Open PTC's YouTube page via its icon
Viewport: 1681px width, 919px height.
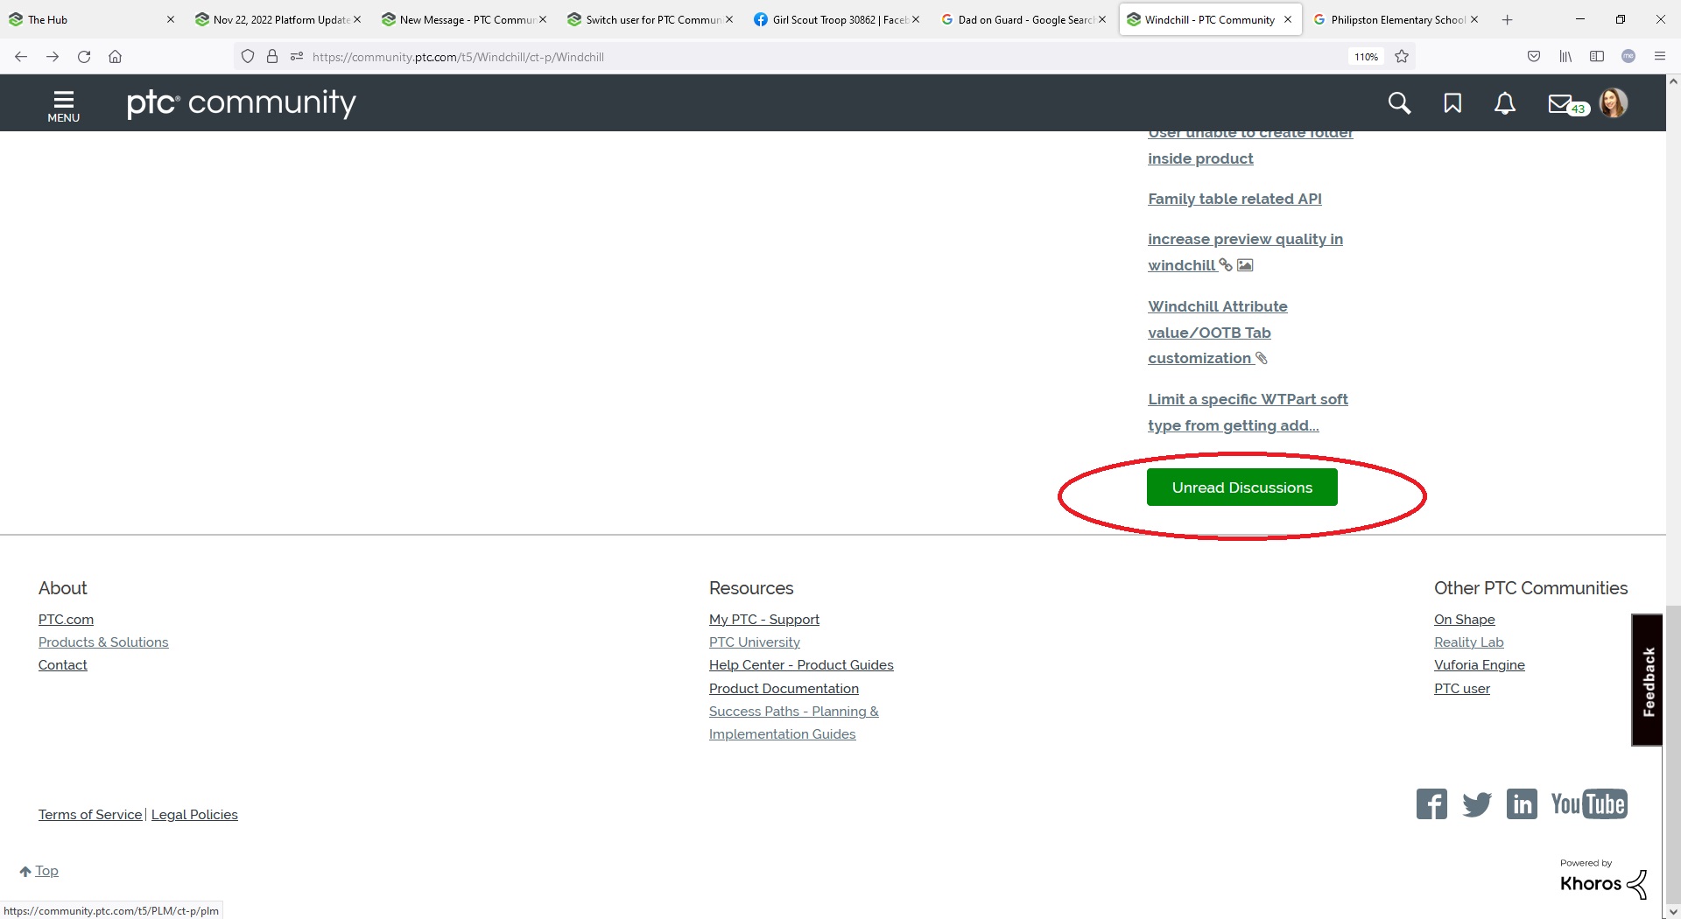click(1589, 803)
